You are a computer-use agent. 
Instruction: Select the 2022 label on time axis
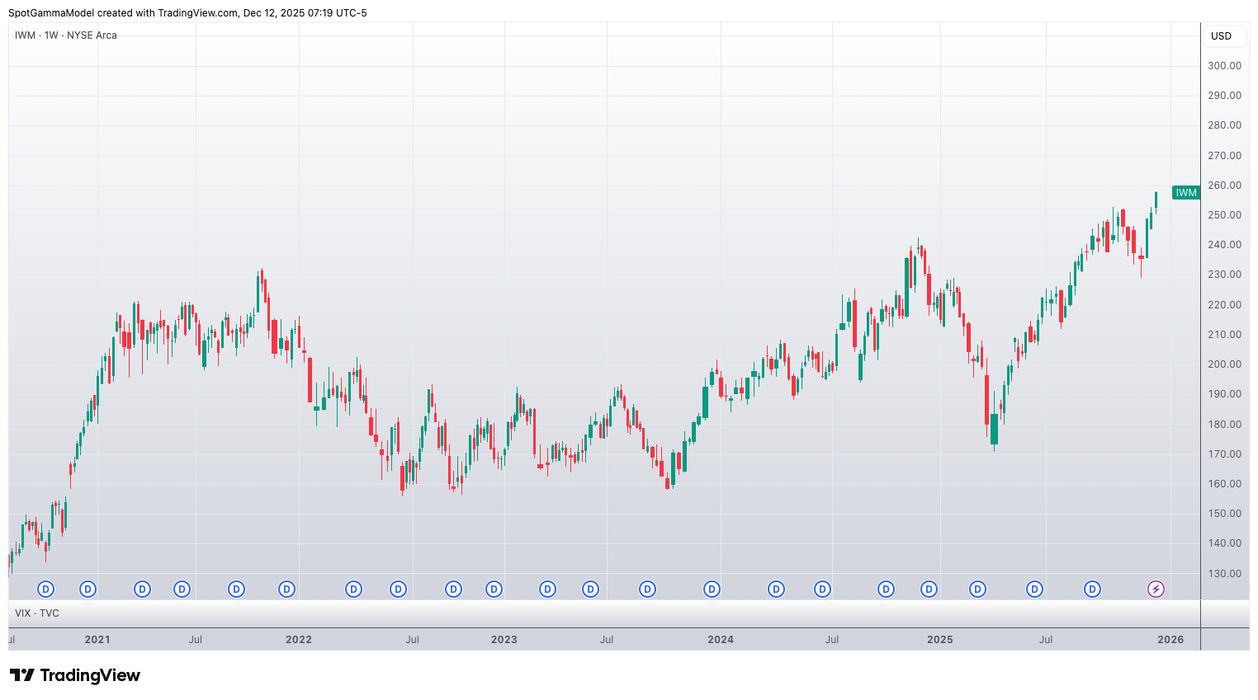coord(298,640)
